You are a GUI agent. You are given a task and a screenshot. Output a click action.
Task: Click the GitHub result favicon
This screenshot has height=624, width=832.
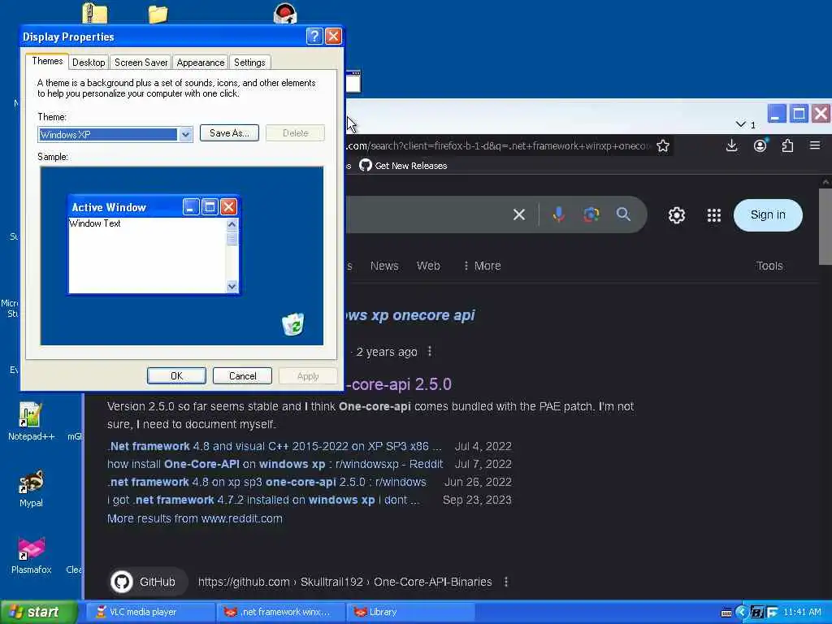click(122, 582)
